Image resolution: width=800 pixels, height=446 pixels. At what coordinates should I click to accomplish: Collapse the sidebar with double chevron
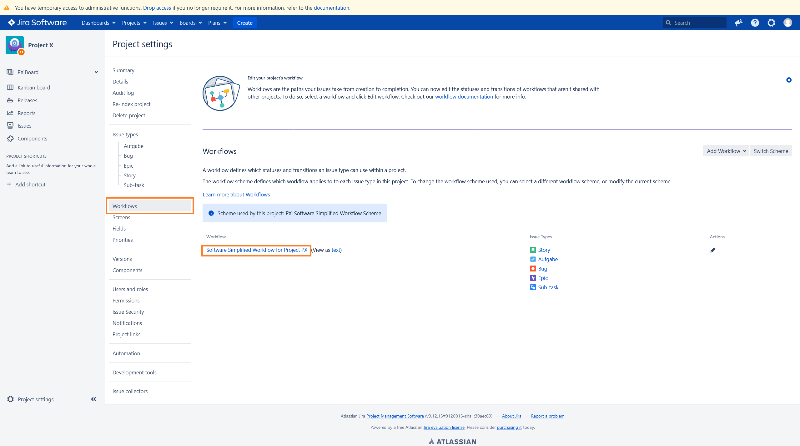[x=93, y=399]
